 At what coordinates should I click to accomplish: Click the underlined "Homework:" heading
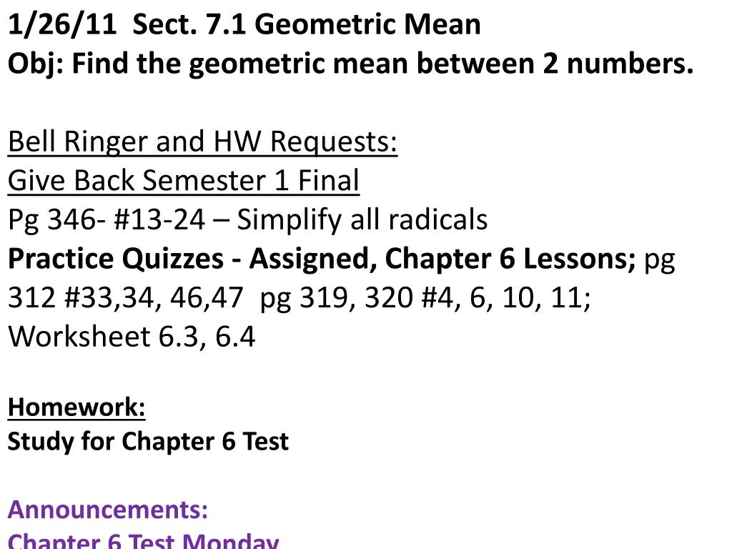pos(76,407)
